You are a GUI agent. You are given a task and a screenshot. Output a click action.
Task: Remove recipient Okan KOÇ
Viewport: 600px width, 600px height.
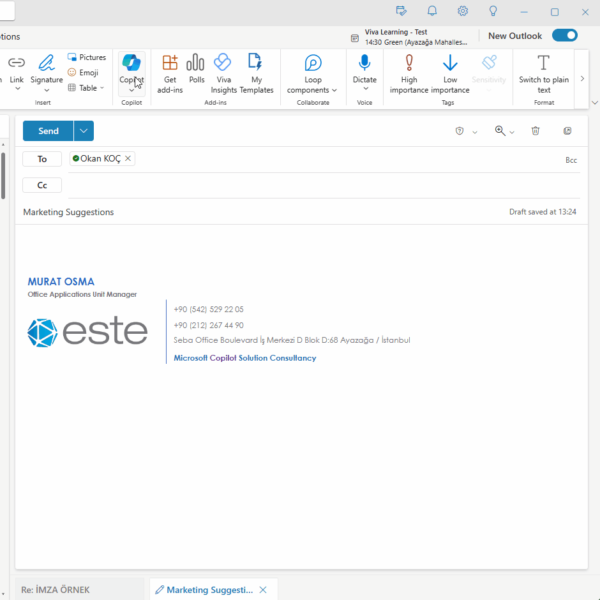tap(128, 158)
